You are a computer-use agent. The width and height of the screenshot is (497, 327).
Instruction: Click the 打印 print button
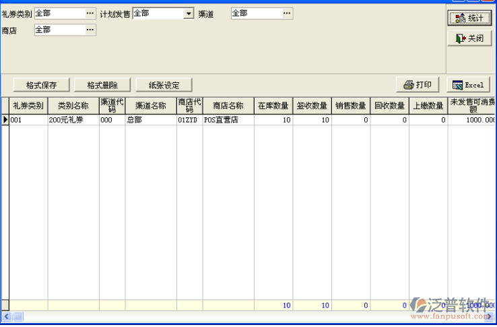(x=418, y=85)
